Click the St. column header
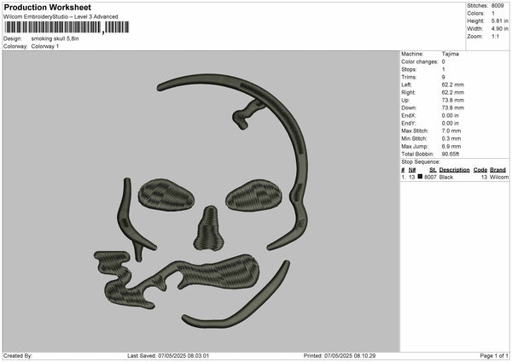 point(433,170)
